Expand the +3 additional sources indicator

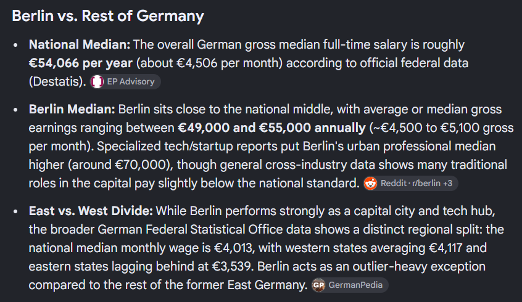click(447, 183)
